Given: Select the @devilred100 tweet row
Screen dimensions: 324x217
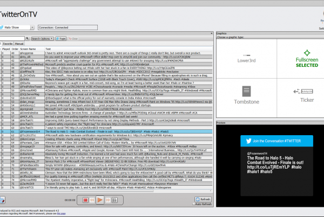Looking at the screenshot, I should [x=106, y=98].
